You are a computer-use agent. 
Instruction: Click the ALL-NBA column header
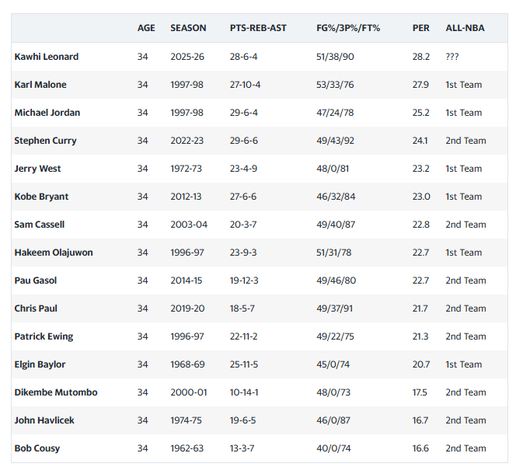(465, 28)
